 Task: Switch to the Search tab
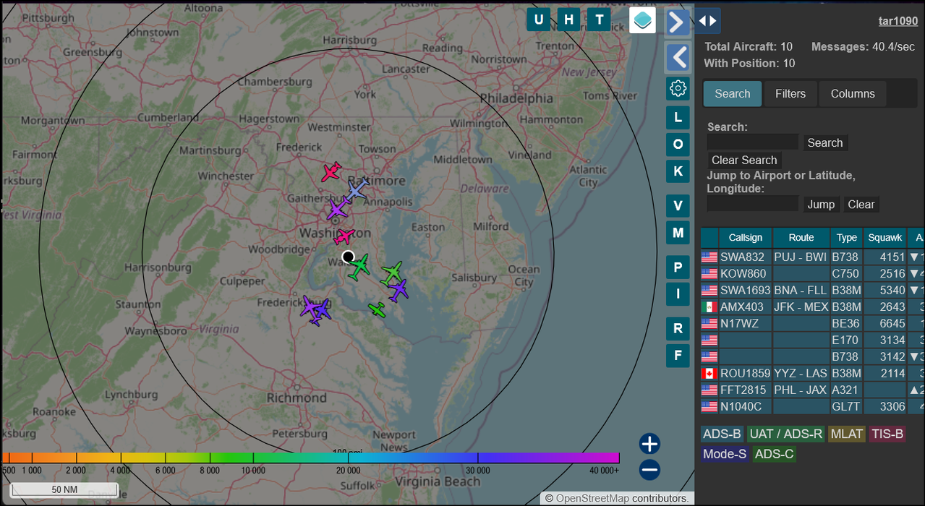point(733,93)
